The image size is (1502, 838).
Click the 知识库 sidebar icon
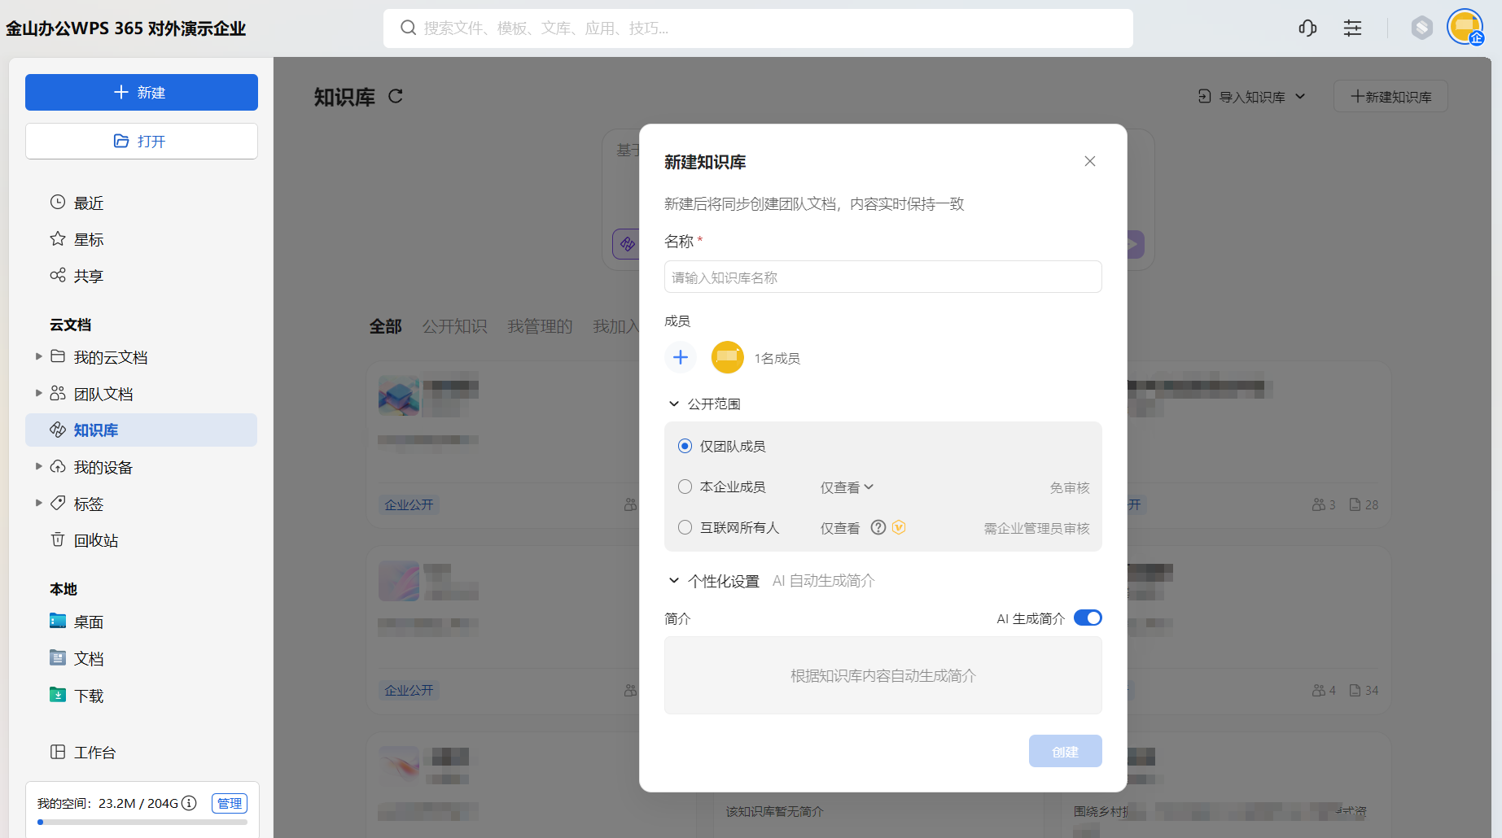(x=58, y=430)
